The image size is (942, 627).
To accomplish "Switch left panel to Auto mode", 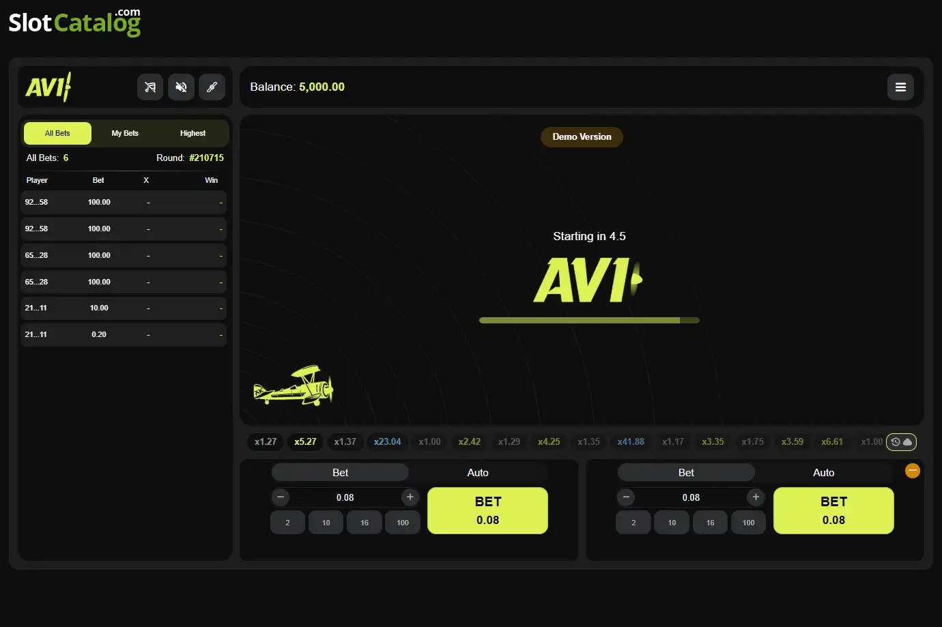I will (478, 472).
